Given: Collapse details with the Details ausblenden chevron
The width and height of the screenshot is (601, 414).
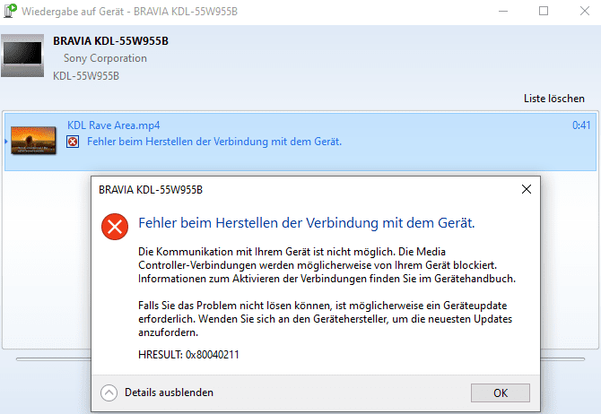Looking at the screenshot, I should pos(109,392).
